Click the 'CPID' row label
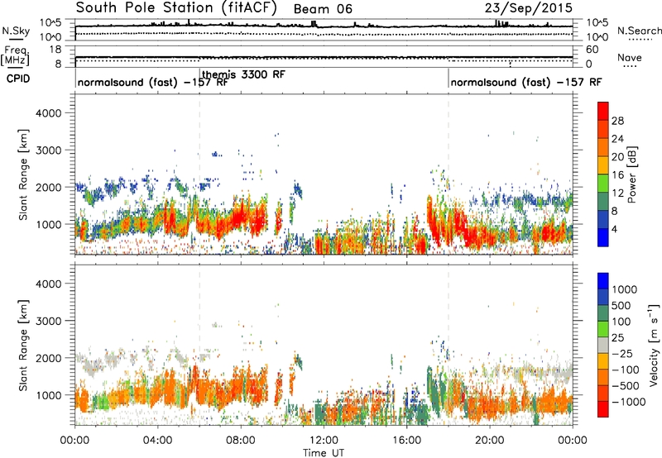 [x=17, y=79]
